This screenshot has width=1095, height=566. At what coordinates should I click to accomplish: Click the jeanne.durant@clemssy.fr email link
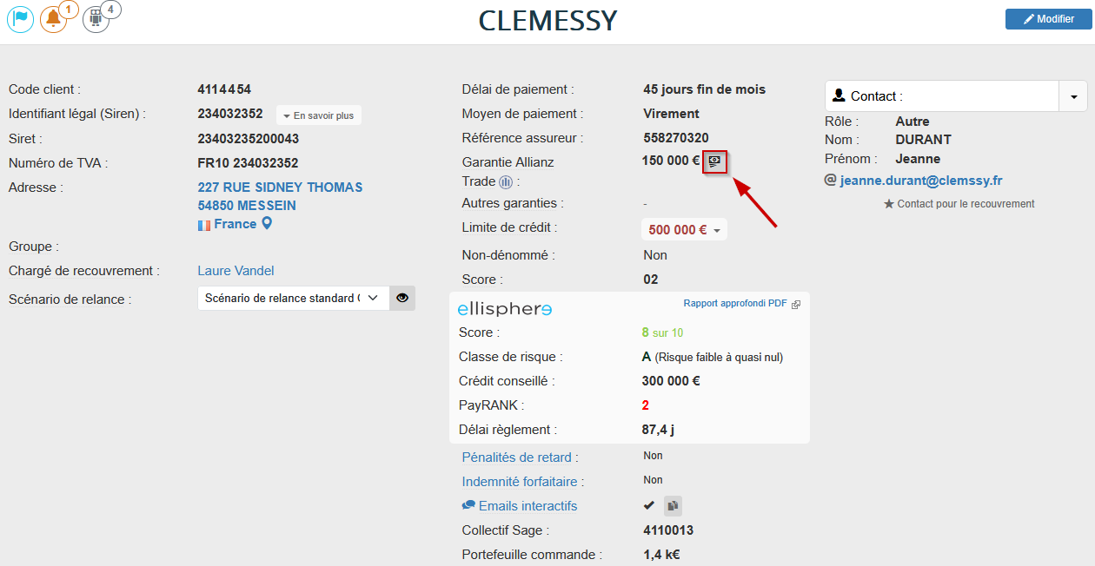click(x=921, y=181)
